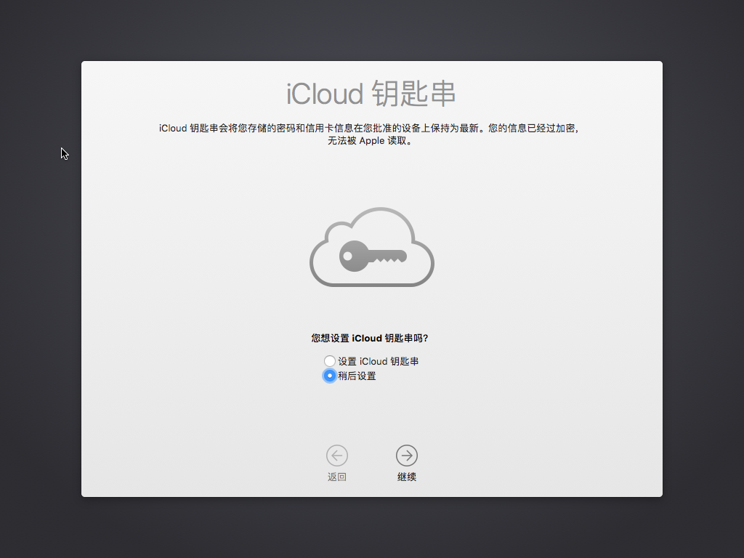744x558 pixels.
Task: Click the word "iCloud" in the page title
Action: (x=324, y=94)
